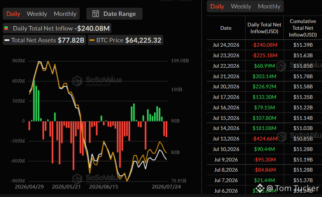Click the $51.03B cumulative cell
322x197 pixels.
point(303,128)
